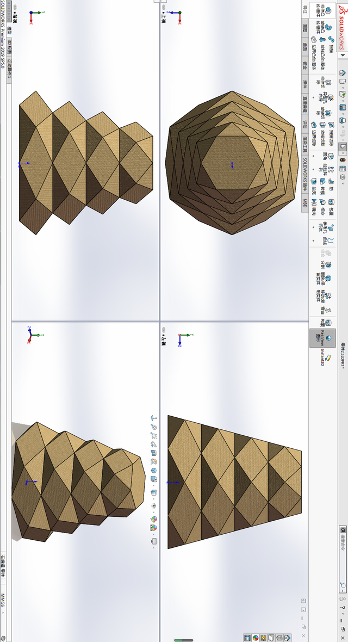Click the Rebuild traffic light icon
This screenshot has height=642, width=348.
tap(342, 159)
